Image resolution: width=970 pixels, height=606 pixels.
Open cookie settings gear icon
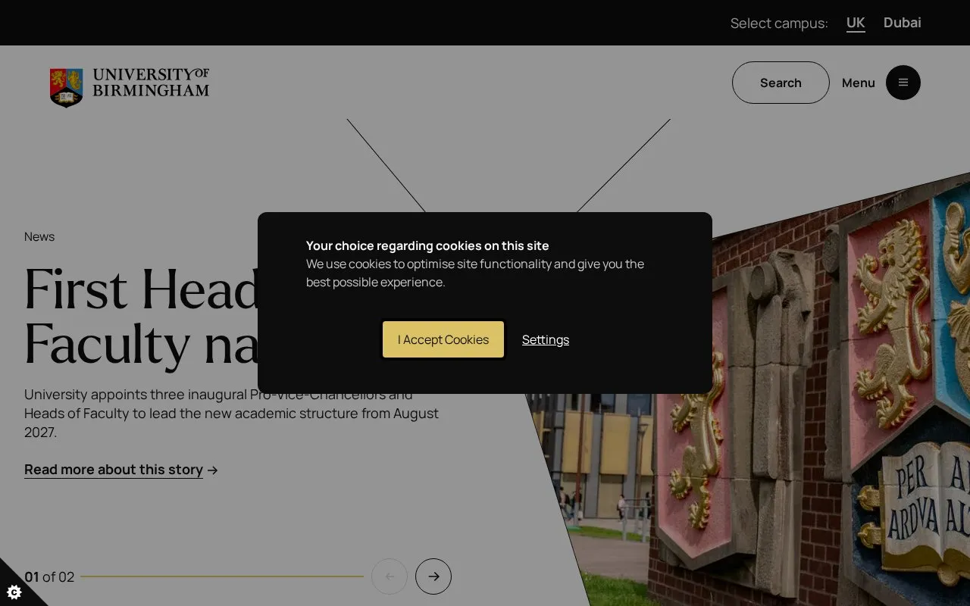pos(14,592)
